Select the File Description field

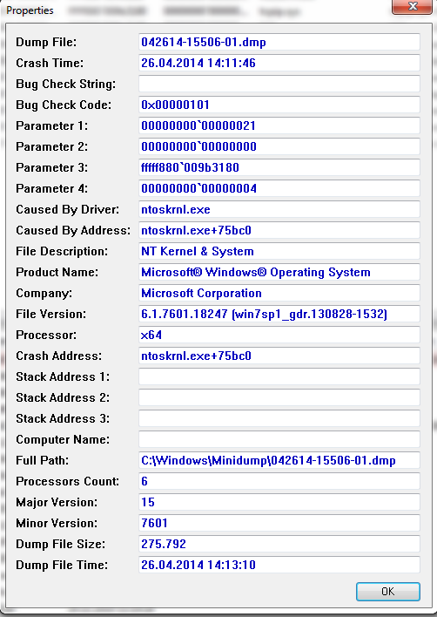click(x=279, y=251)
